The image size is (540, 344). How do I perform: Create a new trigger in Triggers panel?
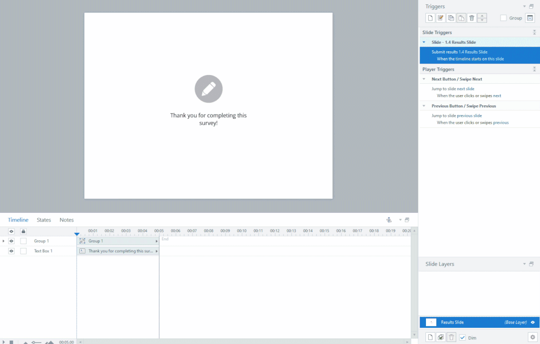(430, 18)
